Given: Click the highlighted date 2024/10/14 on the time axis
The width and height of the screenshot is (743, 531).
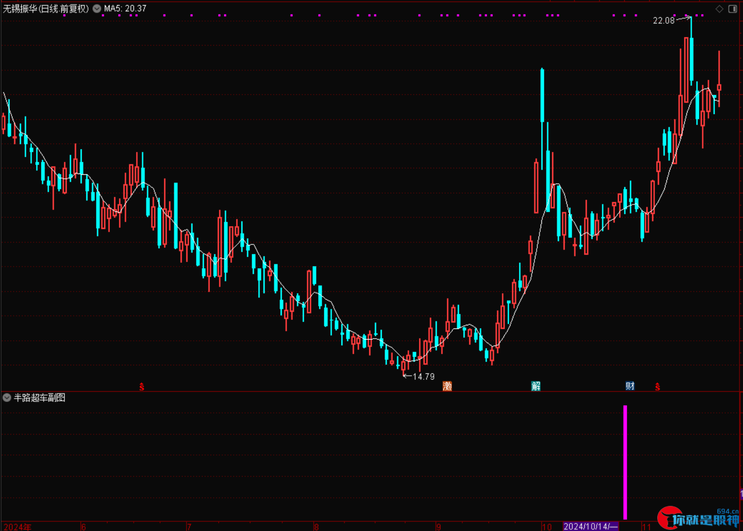Looking at the screenshot, I should 591,526.
